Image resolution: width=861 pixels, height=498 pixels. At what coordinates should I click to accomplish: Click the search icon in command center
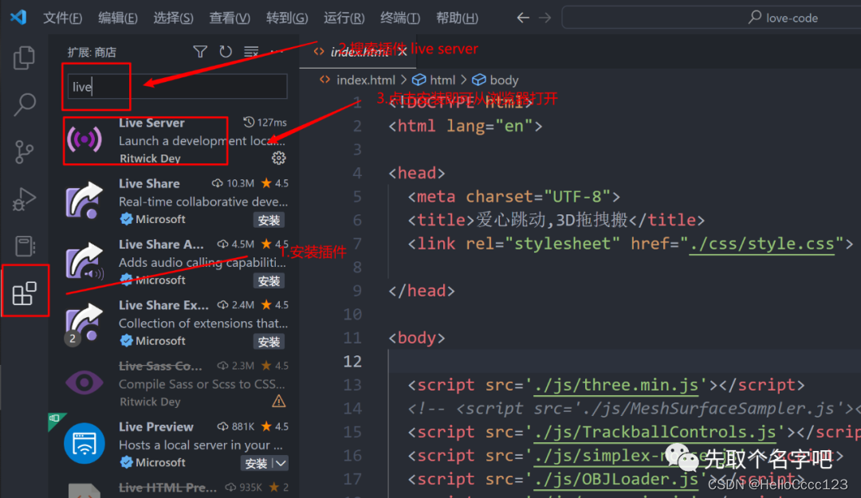click(x=755, y=17)
